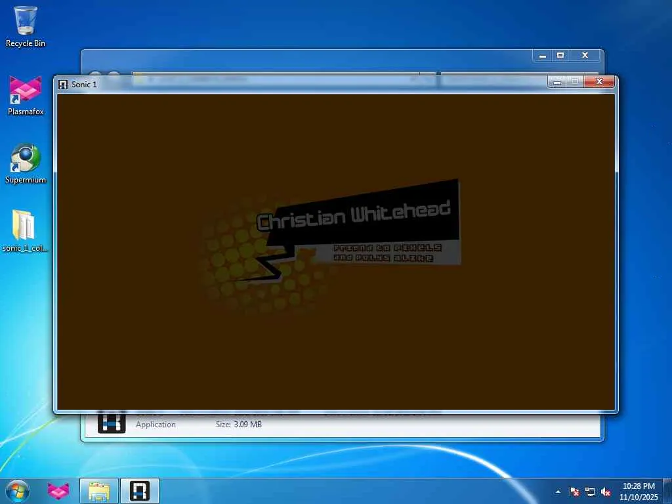672x504 pixels.
Task: Click the Sonic 1 window title icon
Action: 63,85
